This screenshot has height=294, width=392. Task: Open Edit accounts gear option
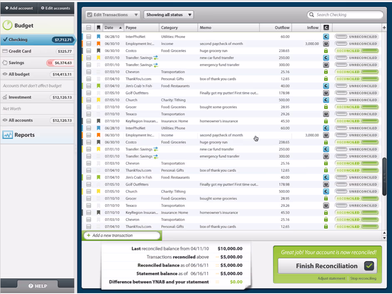pyautogui.click(x=56, y=8)
